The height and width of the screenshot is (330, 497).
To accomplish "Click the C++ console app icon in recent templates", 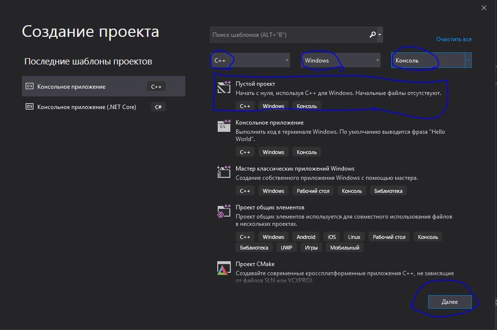I will click(x=30, y=86).
